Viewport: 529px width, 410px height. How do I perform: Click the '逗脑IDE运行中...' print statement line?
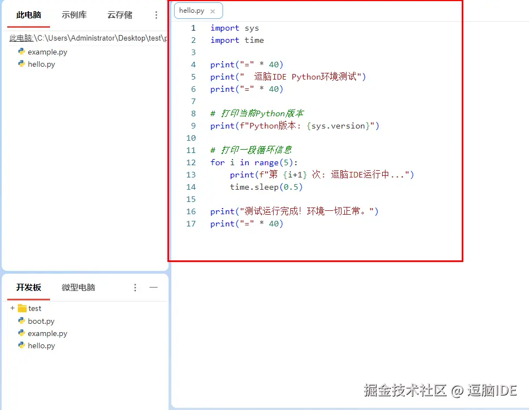click(x=322, y=175)
